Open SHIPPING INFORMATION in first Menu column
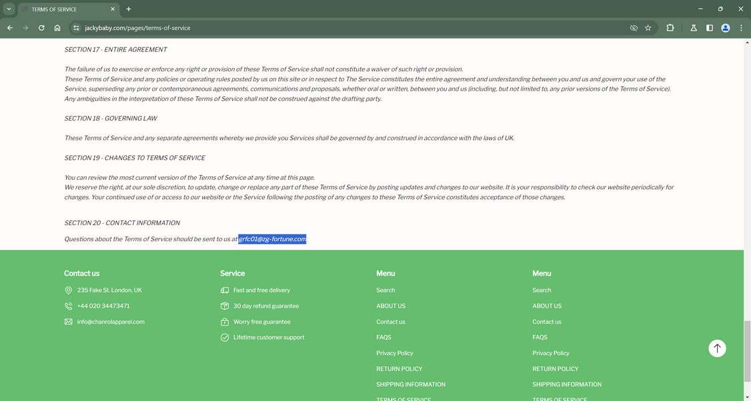 point(411,384)
